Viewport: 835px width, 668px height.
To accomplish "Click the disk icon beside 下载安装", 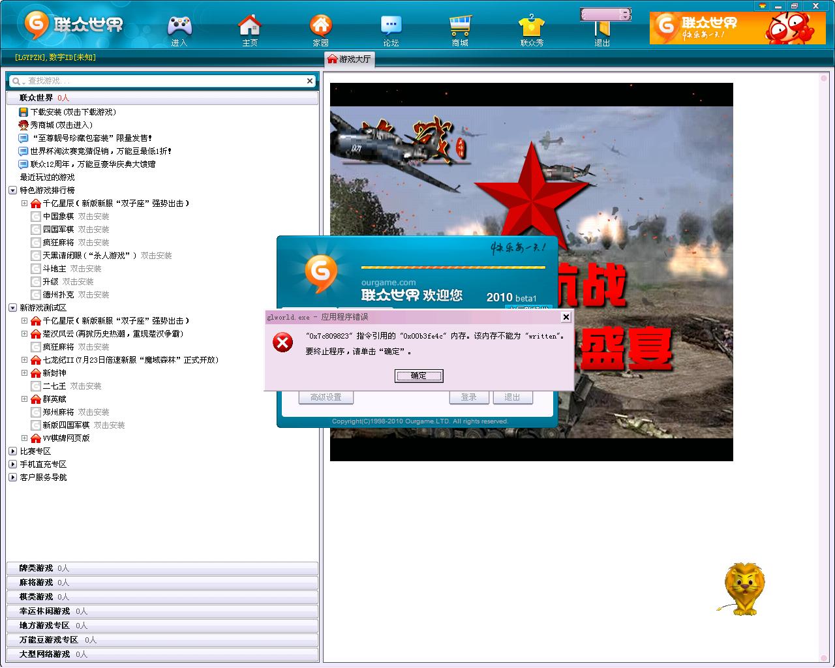I will pos(23,112).
